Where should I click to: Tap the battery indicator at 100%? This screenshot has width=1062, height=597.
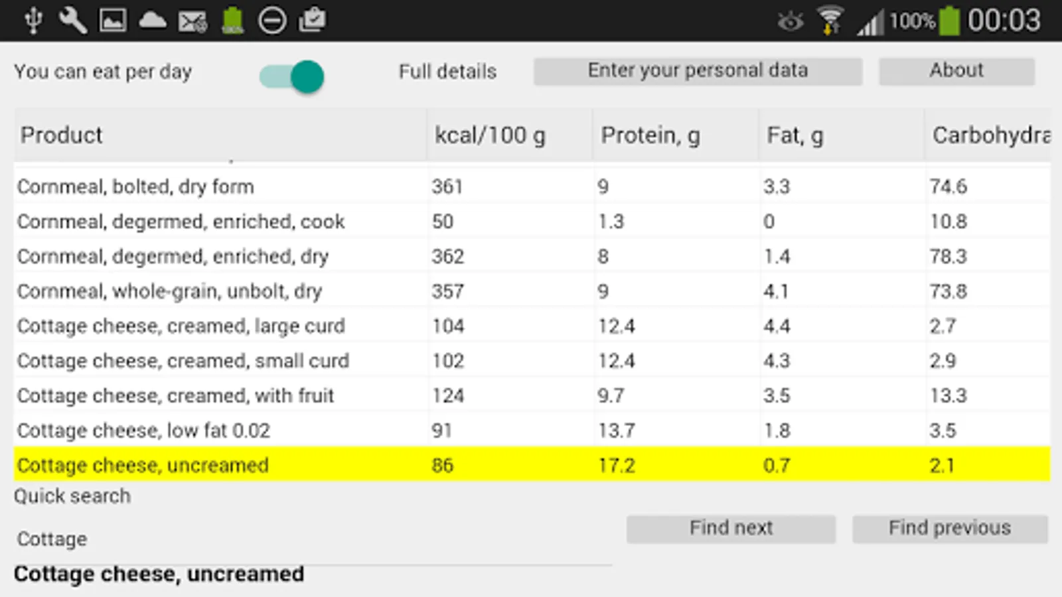(x=950, y=21)
